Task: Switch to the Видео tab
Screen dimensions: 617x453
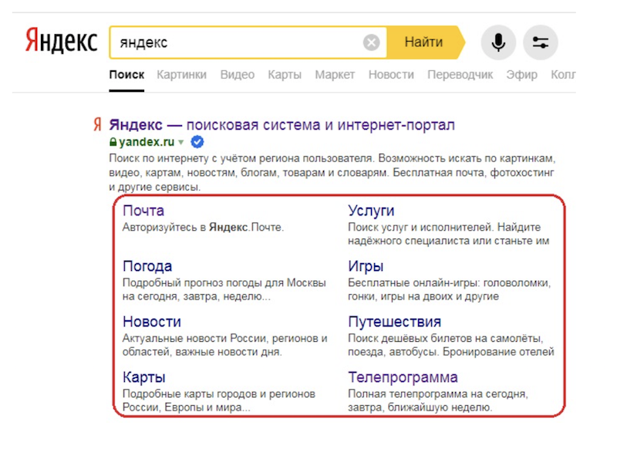Action: pos(238,75)
